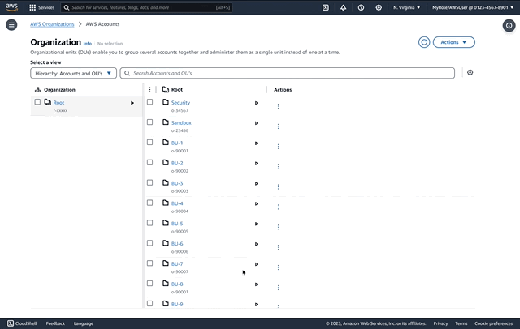Expand the Sandbox OU arrow
Screen dimensions: 520x329
257,123
